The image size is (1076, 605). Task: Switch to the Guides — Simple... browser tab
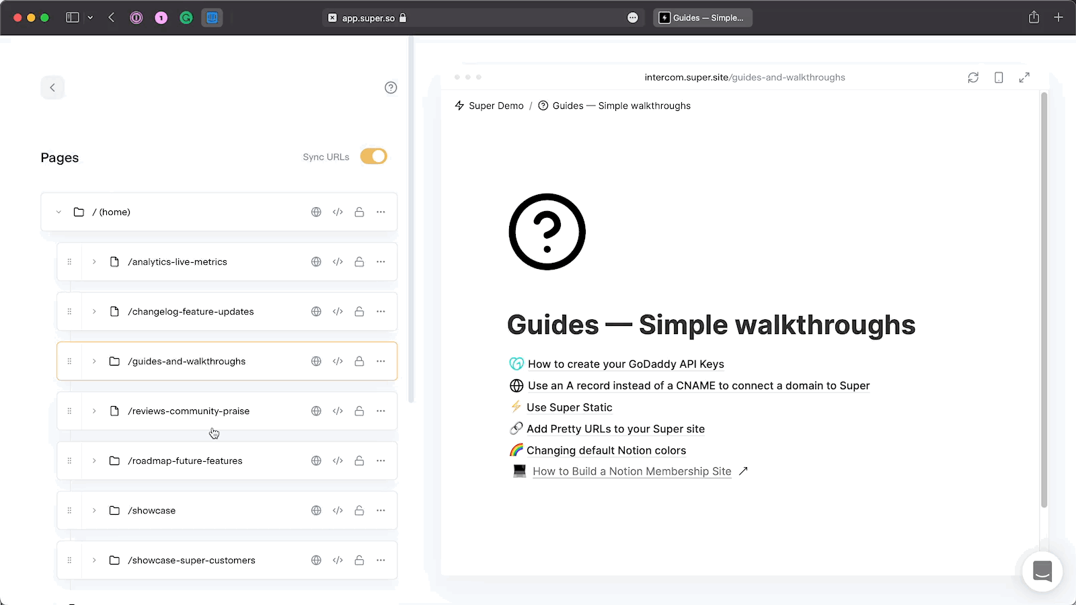click(702, 18)
